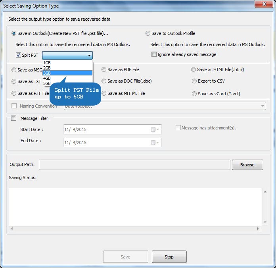Click the Browse button for output path
Image resolution: width=276 pixels, height=268 pixels.
click(247, 165)
